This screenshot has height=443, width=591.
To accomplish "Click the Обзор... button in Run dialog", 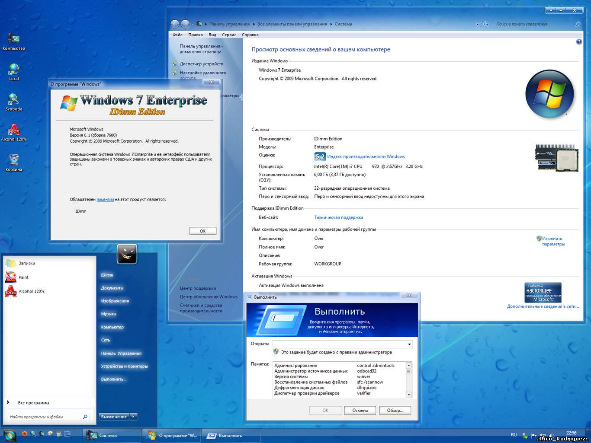I will coord(395,410).
